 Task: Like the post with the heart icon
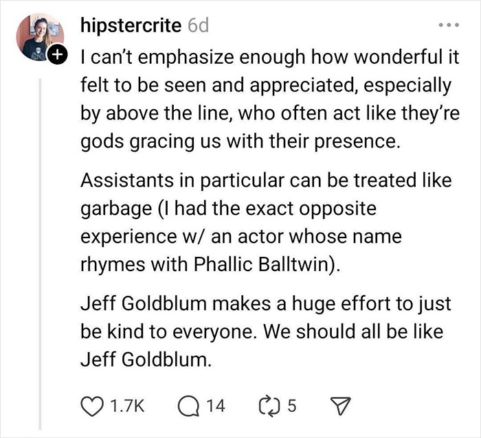pyautogui.click(x=92, y=405)
